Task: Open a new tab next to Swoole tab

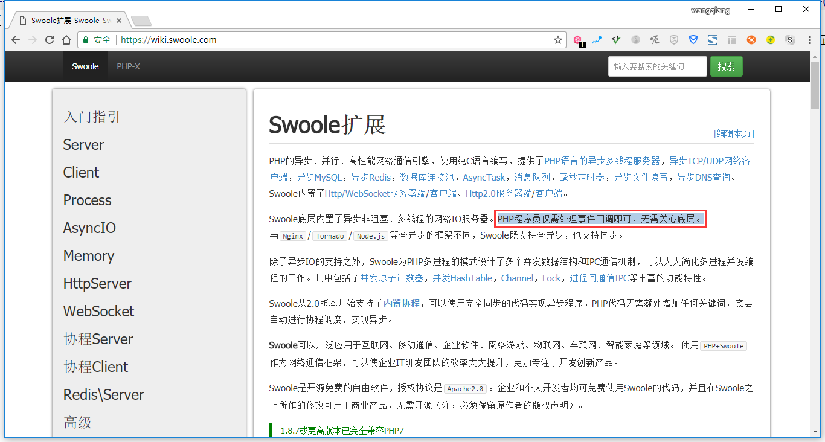Action: coord(141,21)
